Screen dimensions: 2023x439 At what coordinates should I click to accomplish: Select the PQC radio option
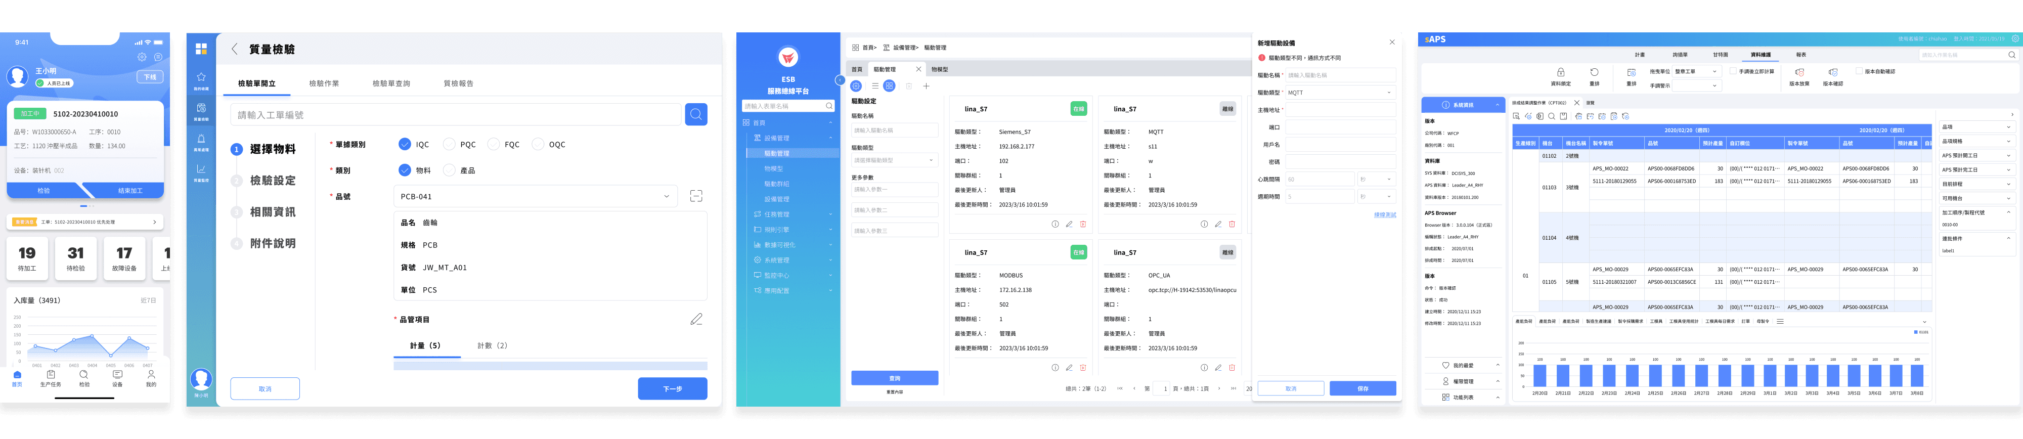[x=449, y=145]
